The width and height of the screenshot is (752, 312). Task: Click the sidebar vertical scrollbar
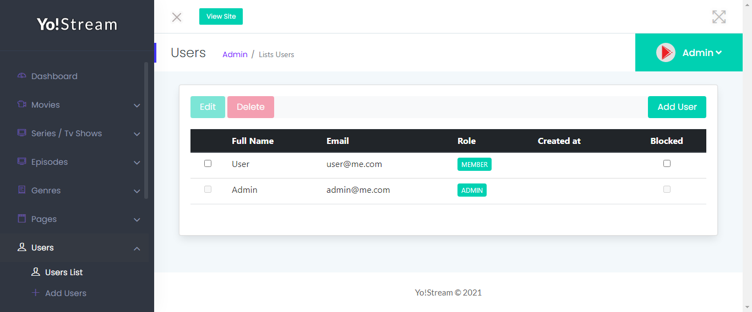point(146,130)
